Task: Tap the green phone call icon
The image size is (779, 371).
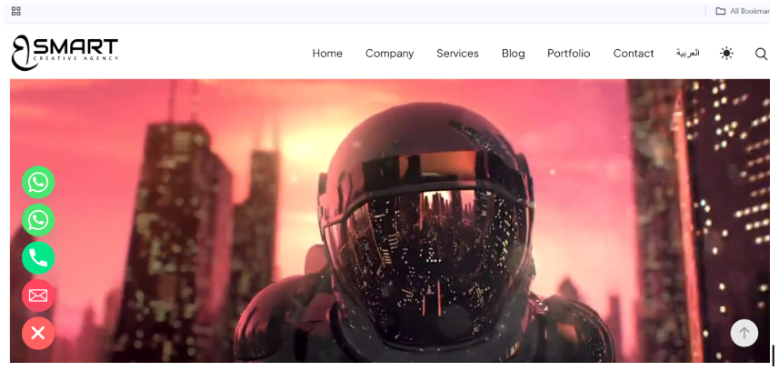Action: coord(38,258)
